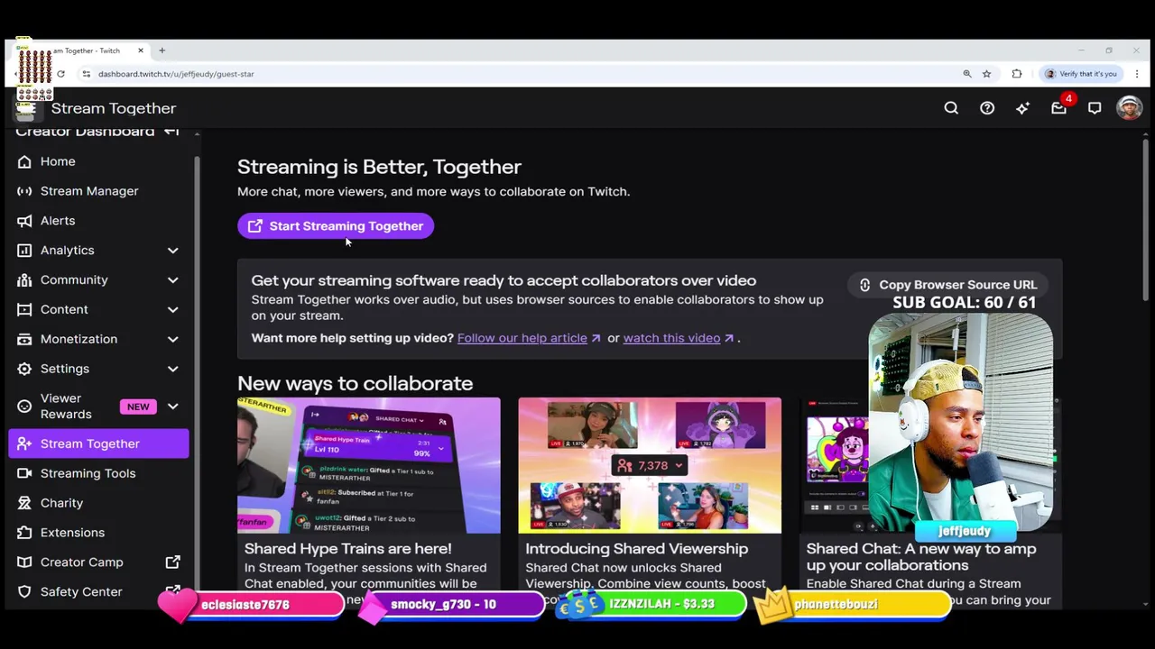1155x649 pixels.
Task: Click the Introducing Shared Viewership heading
Action: pyautogui.click(x=636, y=548)
